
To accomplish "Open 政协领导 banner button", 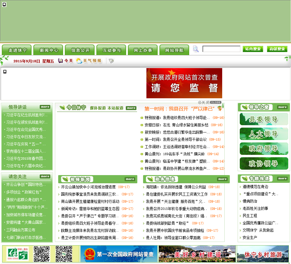I will (264, 164).
